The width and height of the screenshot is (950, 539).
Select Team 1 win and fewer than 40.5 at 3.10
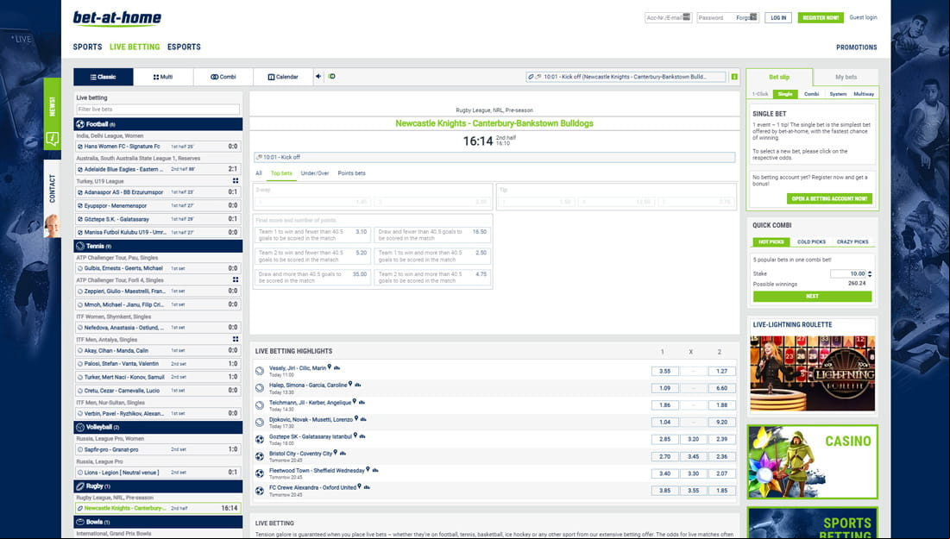point(312,235)
